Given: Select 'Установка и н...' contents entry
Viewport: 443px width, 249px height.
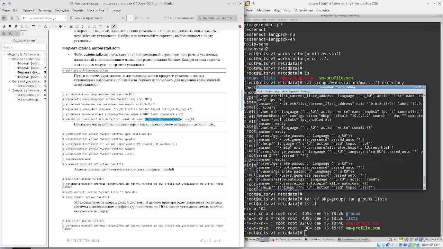Looking at the screenshot, I should (x=29, y=86).
